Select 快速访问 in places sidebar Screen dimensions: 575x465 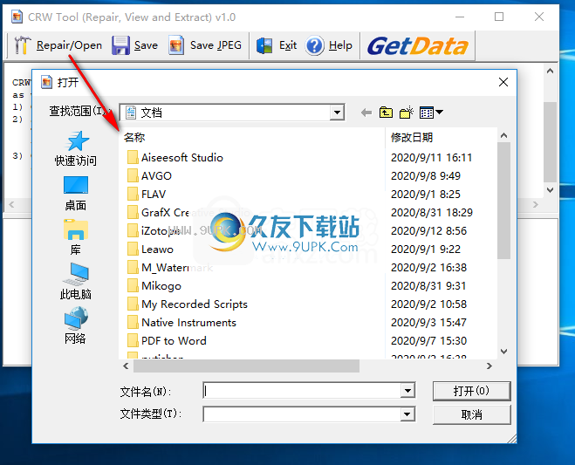point(76,149)
